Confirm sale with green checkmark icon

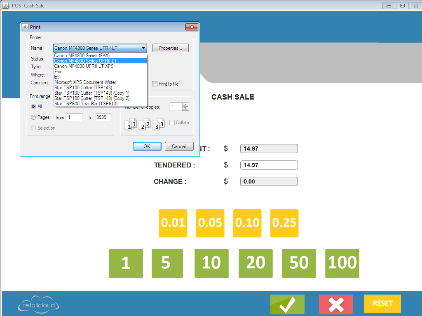point(287,304)
